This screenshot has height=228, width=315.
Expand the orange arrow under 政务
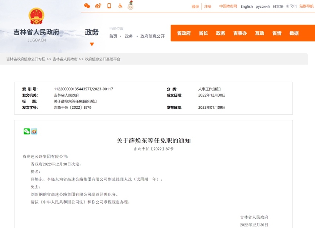(92, 44)
